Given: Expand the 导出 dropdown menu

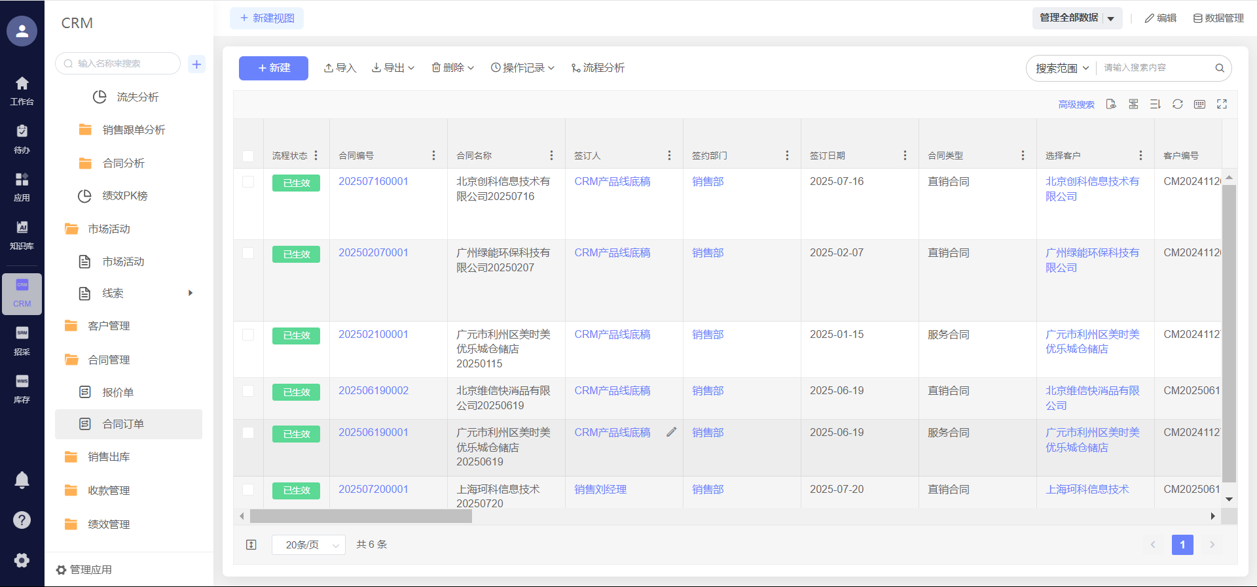Looking at the screenshot, I should pyautogui.click(x=393, y=68).
